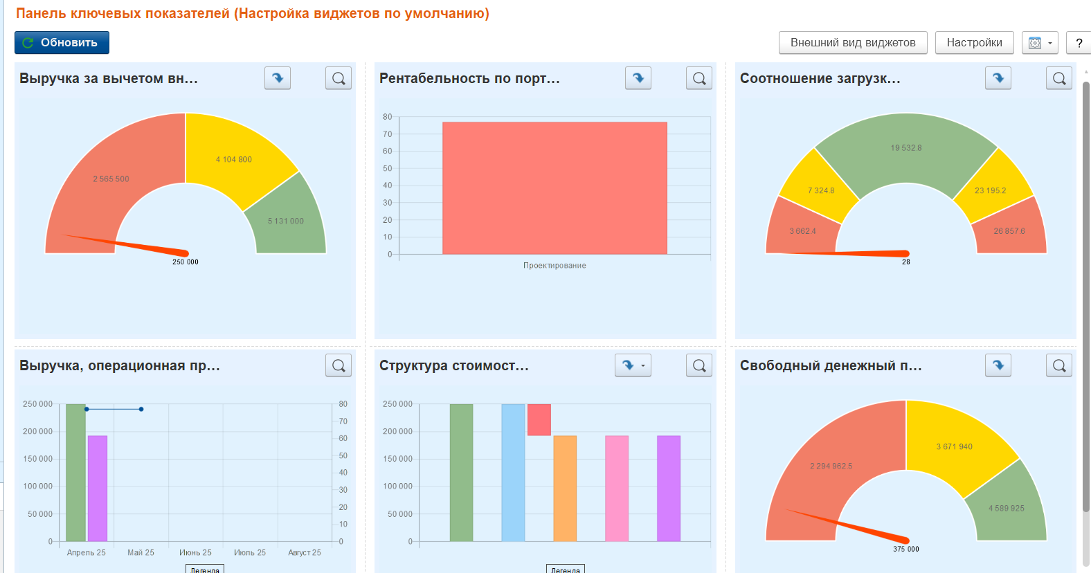
Task: Magnify the Рентабельность по порт widget
Action: tap(699, 78)
